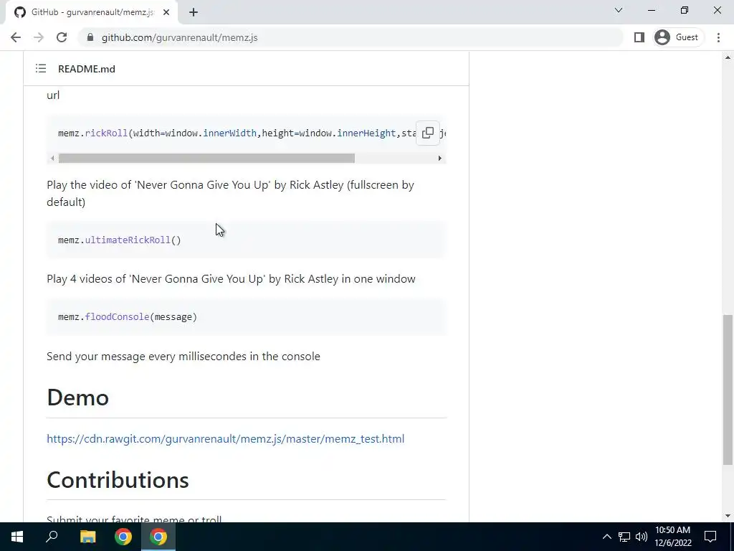Click 'Send your message every millisecondes' text
Viewport: 734px width, 551px height.
(x=183, y=357)
